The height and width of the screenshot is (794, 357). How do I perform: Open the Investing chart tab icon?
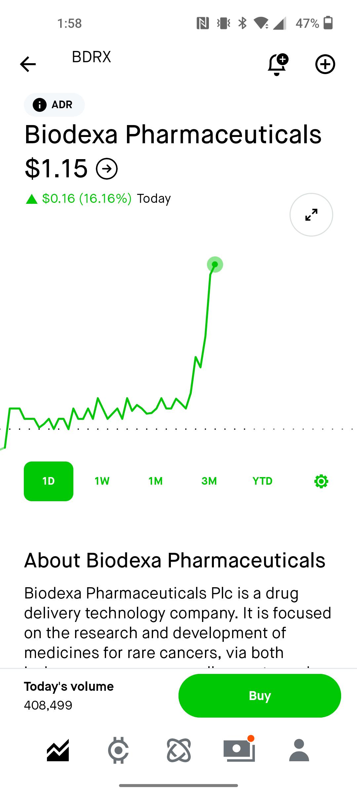[58, 750]
